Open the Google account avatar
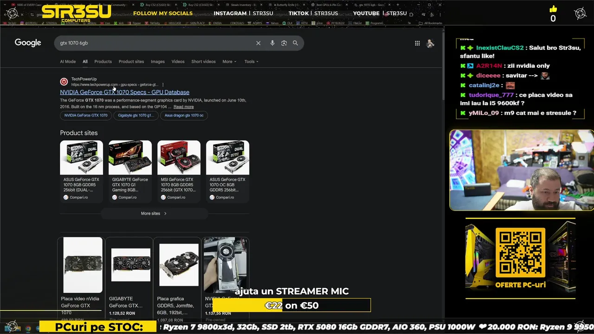594x334 pixels. [431, 43]
